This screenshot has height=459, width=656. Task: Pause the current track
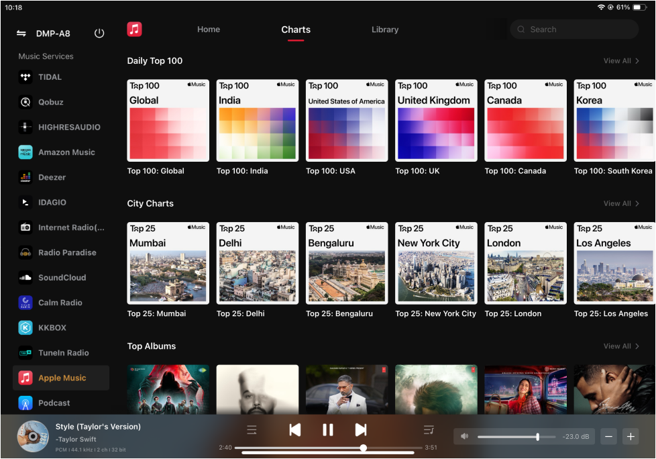[328, 429]
